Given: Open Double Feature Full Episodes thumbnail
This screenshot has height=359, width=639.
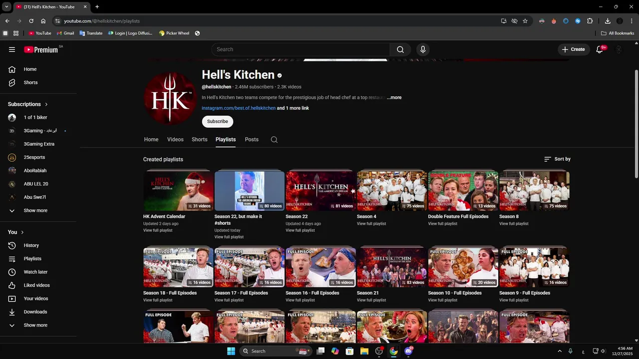Looking at the screenshot, I should (463, 190).
